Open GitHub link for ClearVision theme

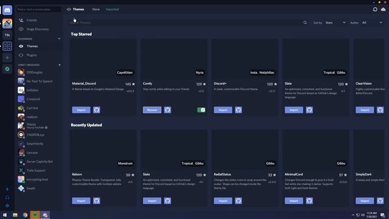(x=380, y=109)
